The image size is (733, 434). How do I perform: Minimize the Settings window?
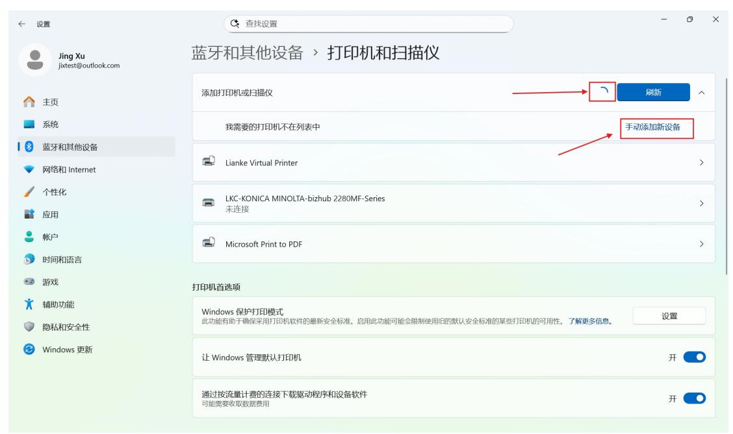click(664, 19)
